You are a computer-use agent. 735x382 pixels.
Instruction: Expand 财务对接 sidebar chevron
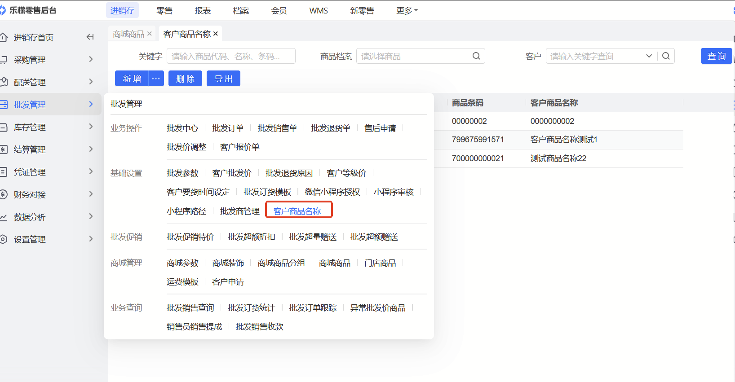[x=91, y=194]
